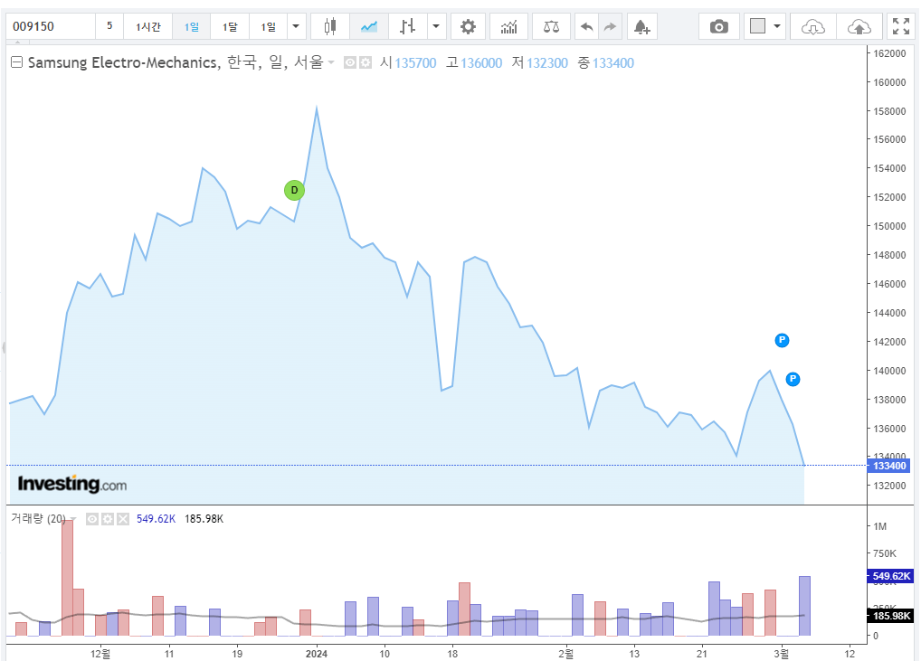Viewport: 921px width, 661px height.
Task: Load chart layout from cloud
Action: pyautogui.click(x=813, y=26)
